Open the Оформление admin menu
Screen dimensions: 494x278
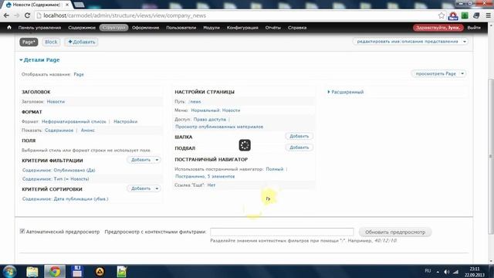point(146,28)
